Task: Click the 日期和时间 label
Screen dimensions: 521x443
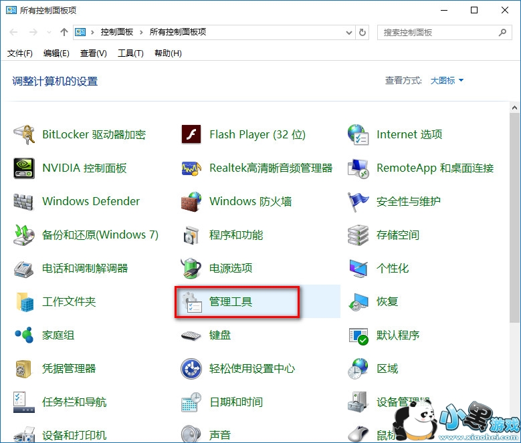Action: tap(236, 402)
